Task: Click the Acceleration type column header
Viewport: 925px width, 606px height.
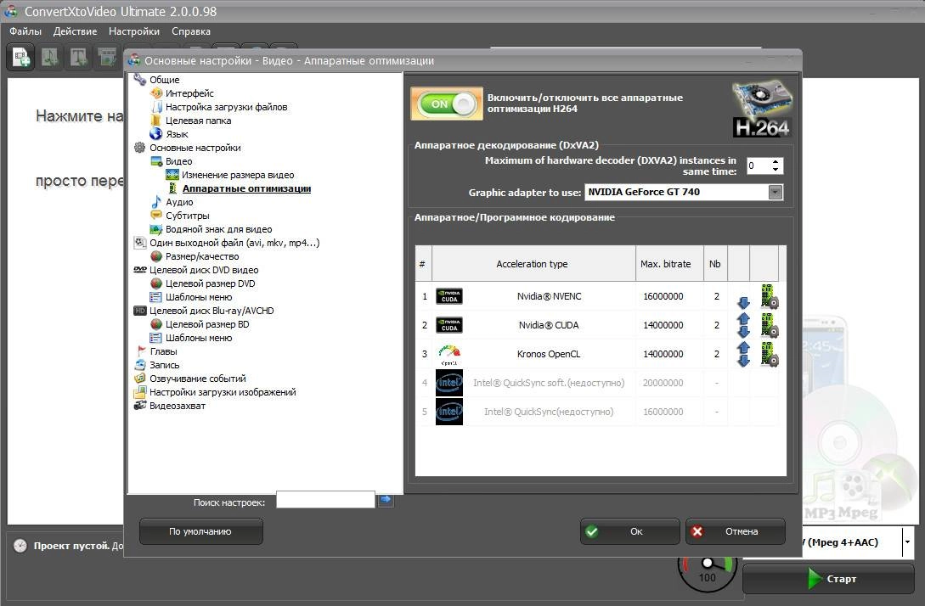Action: 534,263
